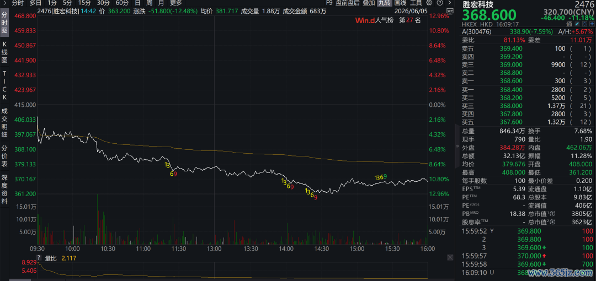Screen dimensions: 596x281
Task: Click the 14:30 time axis label
Action: pyautogui.click(x=322, y=248)
